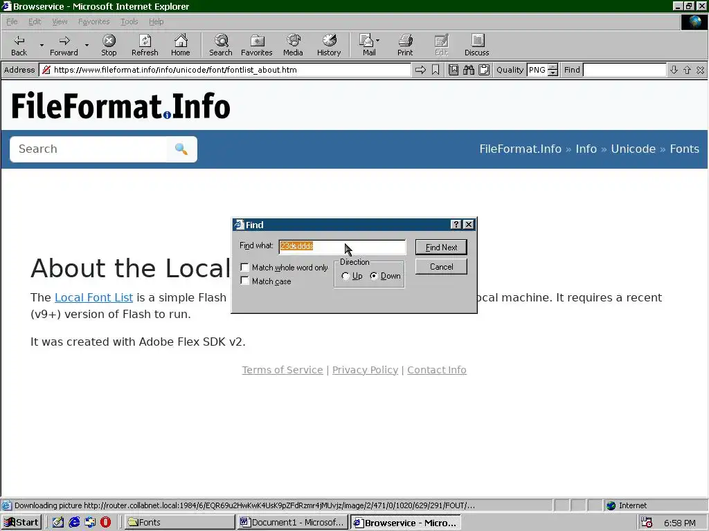Switch to Fonts window in taskbar
This screenshot has width=709, height=531.
179,523
